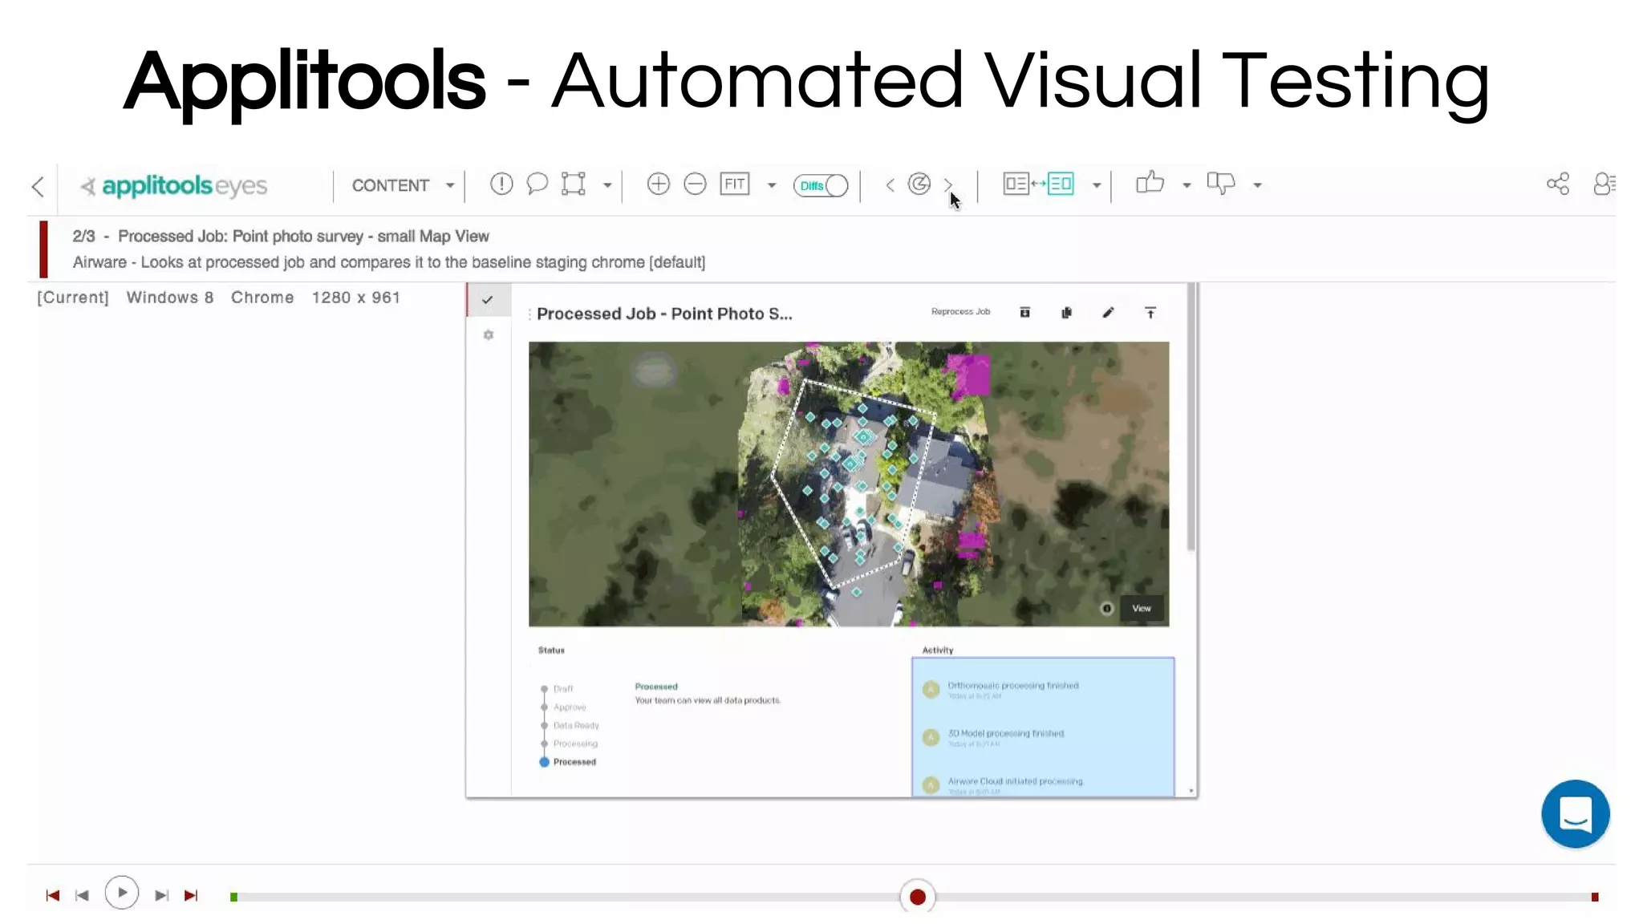Image resolution: width=1643 pixels, height=924 pixels.
Task: Step forward one frame in playback
Action: (x=161, y=895)
